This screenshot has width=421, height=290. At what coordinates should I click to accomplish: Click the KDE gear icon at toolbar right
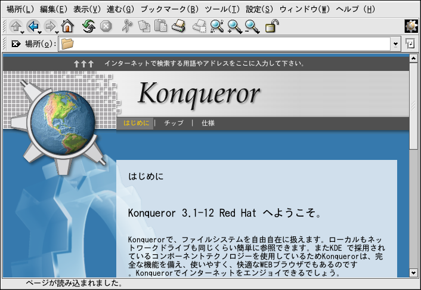point(411,26)
